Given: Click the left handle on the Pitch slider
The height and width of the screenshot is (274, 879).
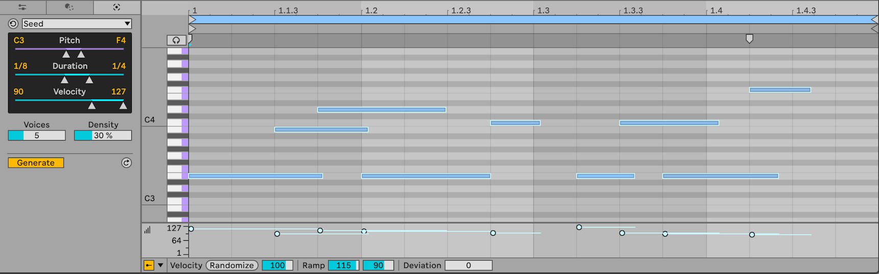Looking at the screenshot, I should tap(66, 54).
